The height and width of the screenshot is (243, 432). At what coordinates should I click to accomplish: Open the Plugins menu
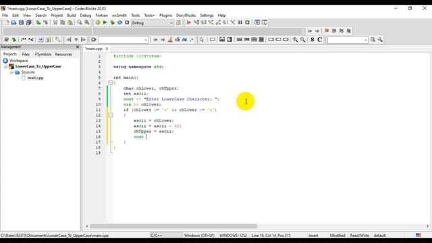tap(165, 16)
